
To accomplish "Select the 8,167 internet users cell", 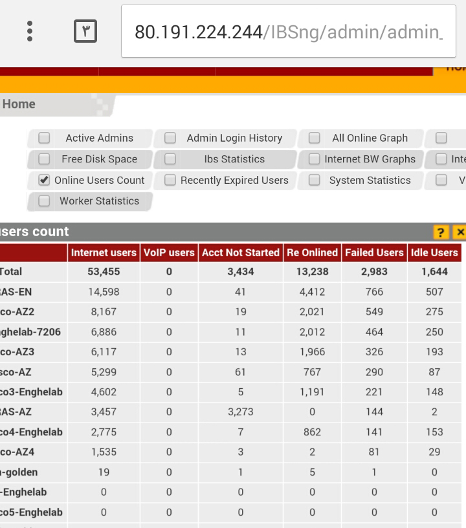I will click(104, 312).
